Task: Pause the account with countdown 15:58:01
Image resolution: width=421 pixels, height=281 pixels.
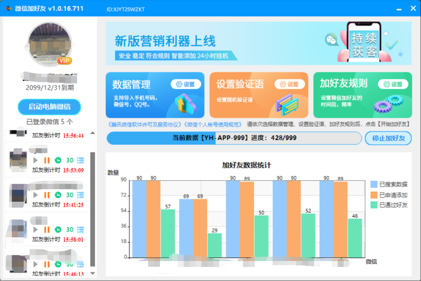Action: coord(47,229)
